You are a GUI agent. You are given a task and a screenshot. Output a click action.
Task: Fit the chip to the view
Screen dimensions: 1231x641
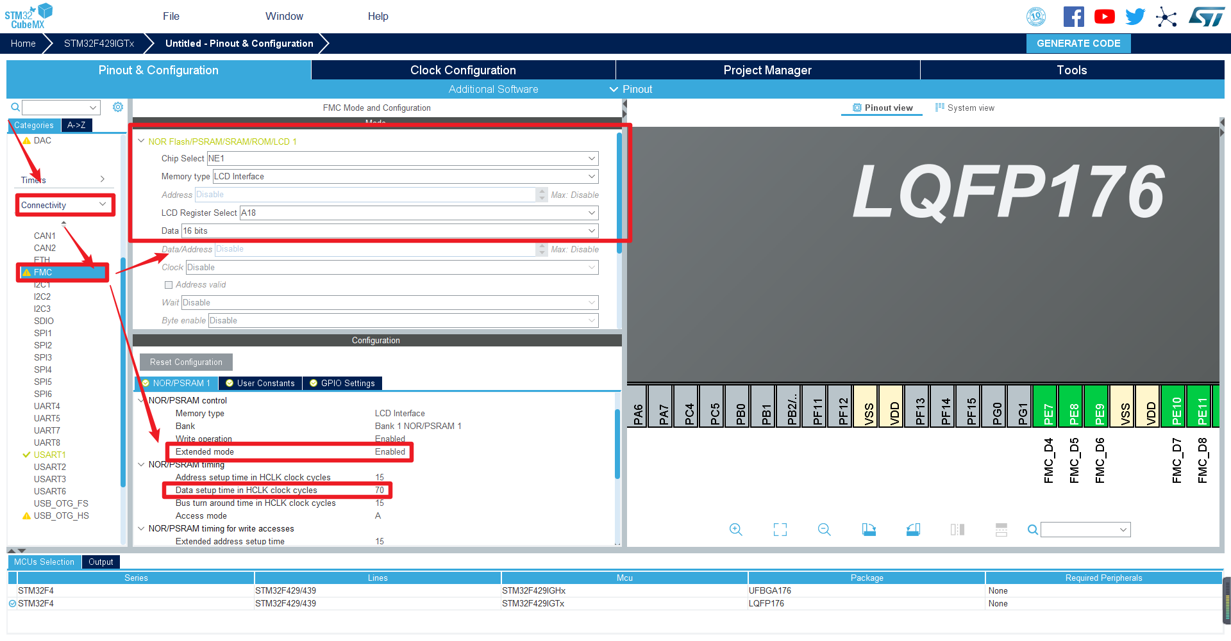tap(780, 530)
